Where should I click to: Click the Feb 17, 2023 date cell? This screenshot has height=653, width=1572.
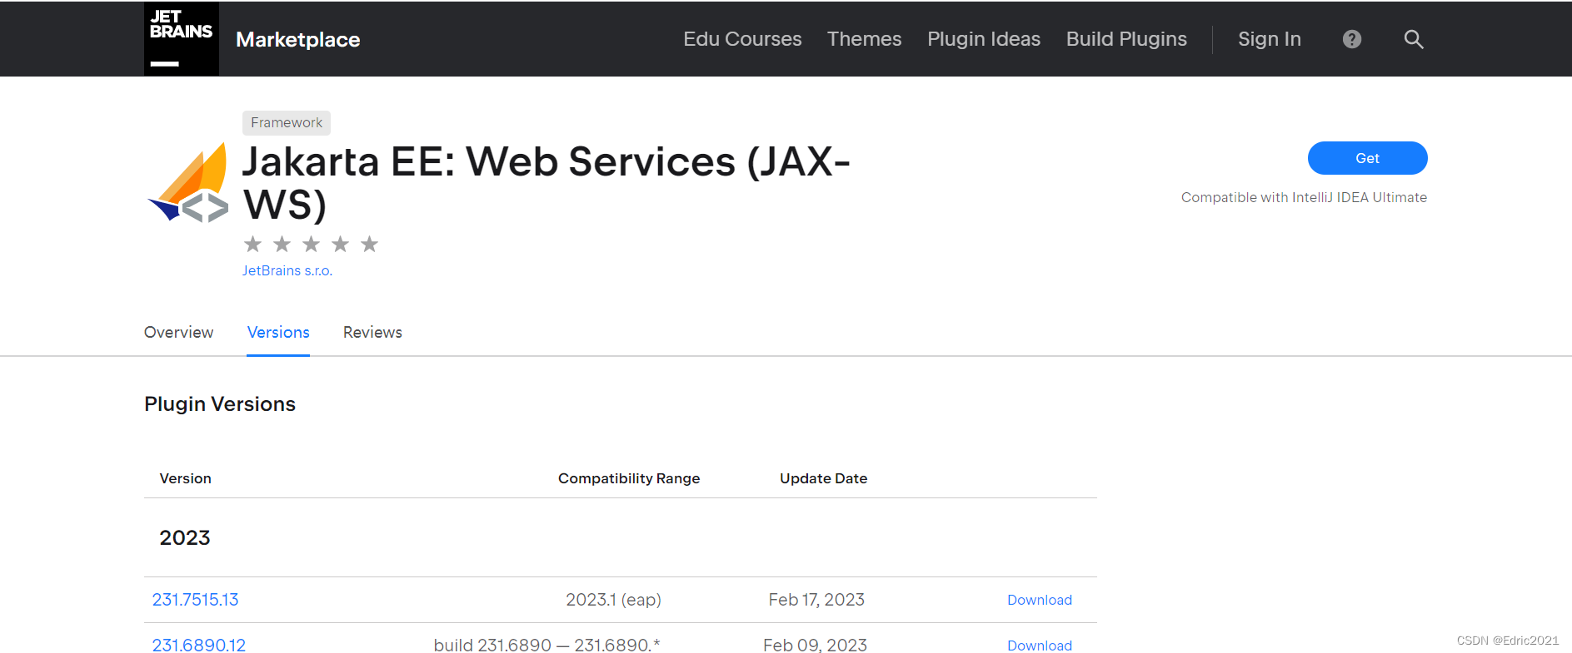pos(816,600)
